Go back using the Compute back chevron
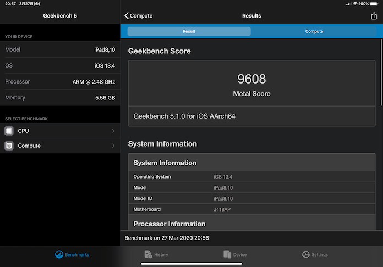 click(x=127, y=16)
